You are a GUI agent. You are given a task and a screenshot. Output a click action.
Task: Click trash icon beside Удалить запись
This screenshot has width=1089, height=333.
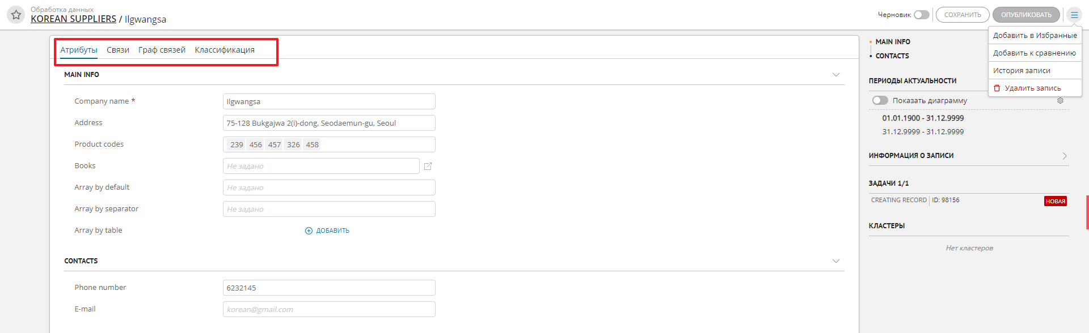(997, 88)
